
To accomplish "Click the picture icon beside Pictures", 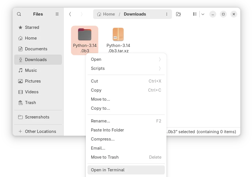I will (x=20, y=81).
